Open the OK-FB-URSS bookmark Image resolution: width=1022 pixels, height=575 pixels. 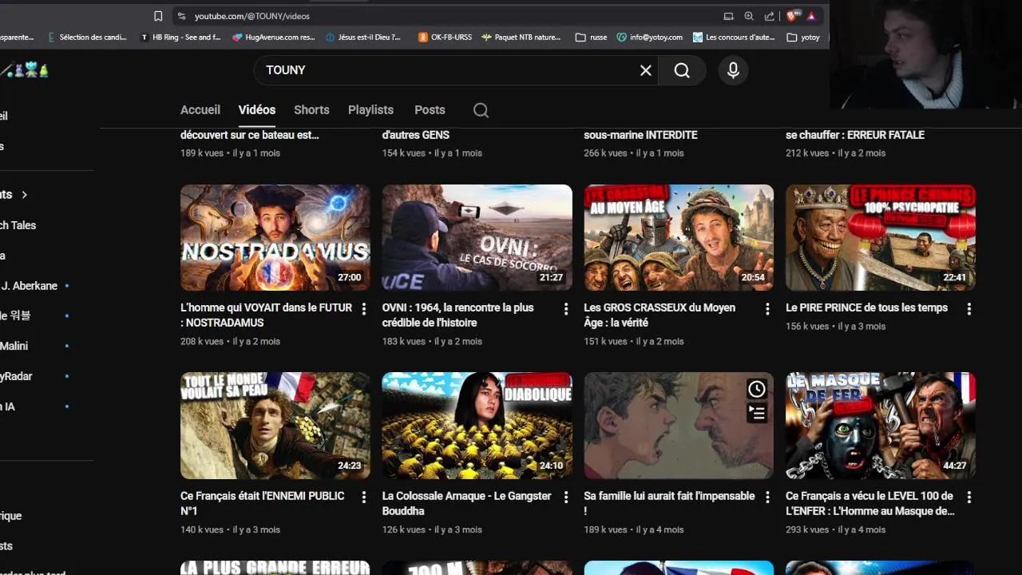click(445, 37)
